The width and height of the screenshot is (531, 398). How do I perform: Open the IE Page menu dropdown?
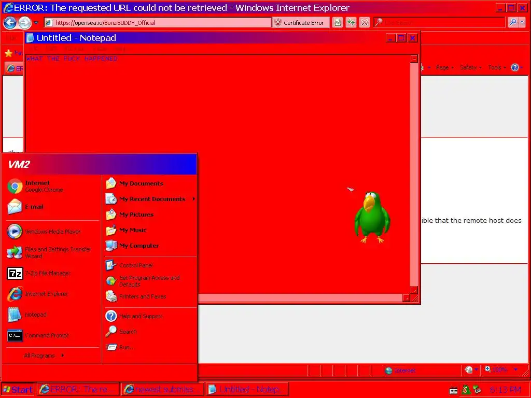(x=444, y=68)
